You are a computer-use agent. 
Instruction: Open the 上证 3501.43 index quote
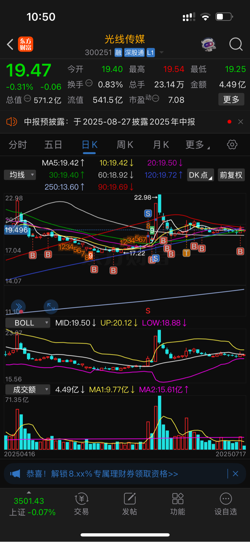pyautogui.click(x=32, y=506)
